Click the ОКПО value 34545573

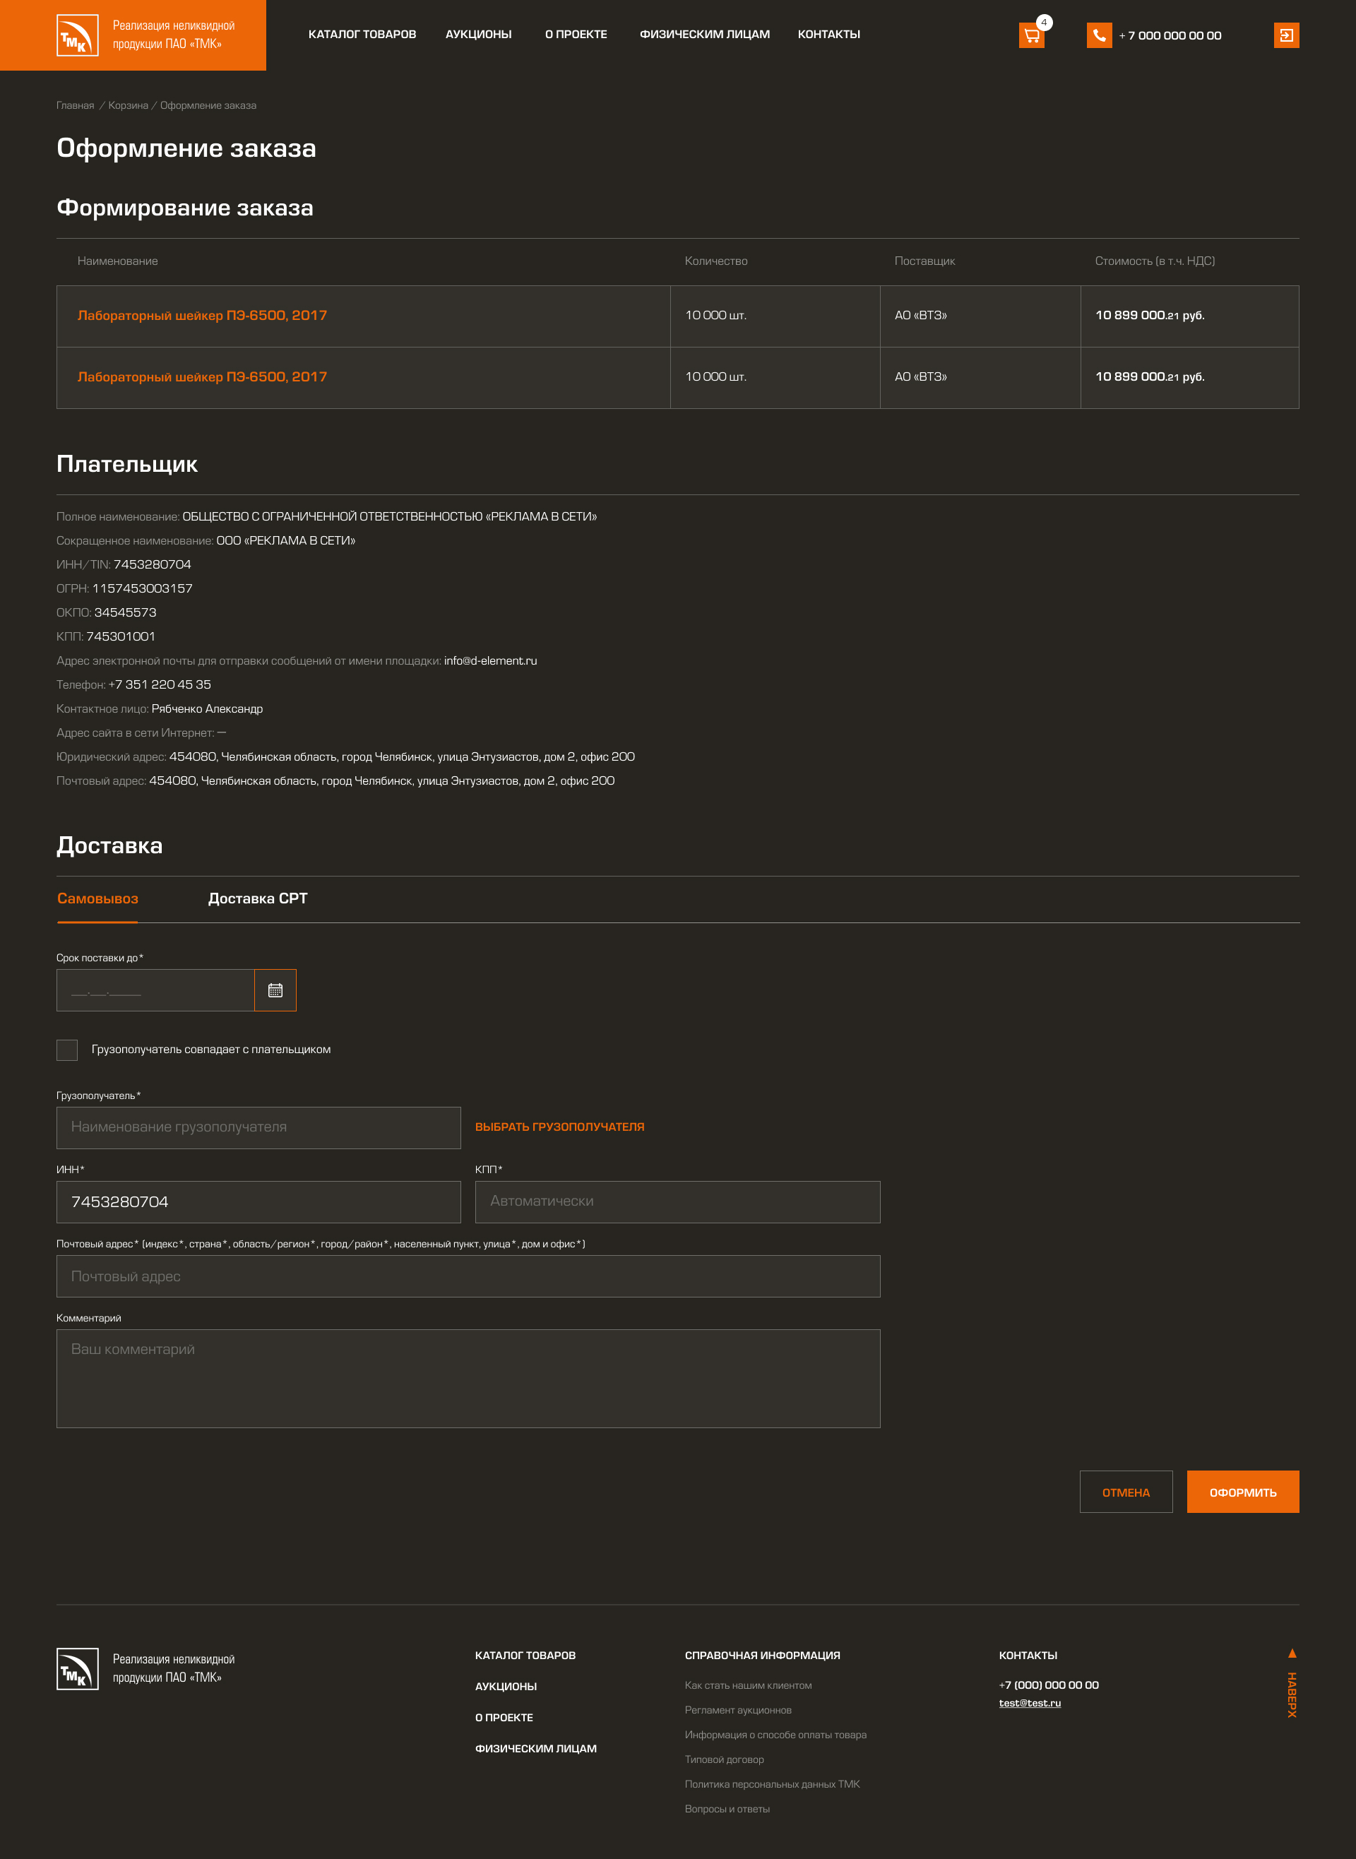125,612
